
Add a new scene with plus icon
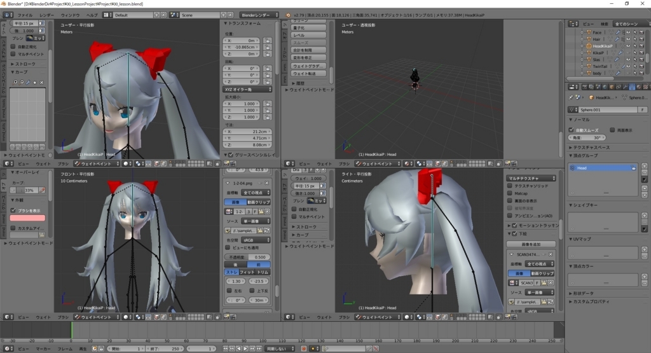[x=223, y=15]
